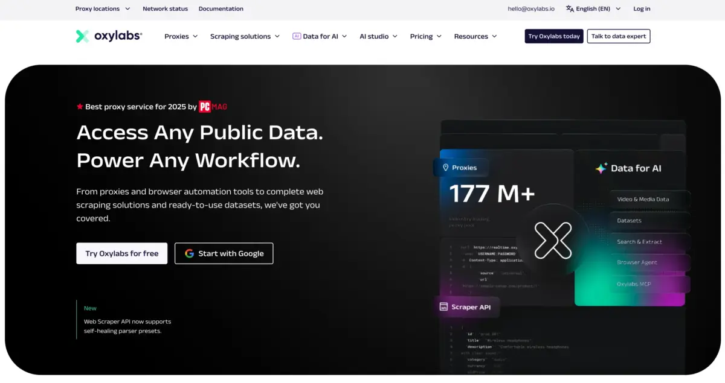Viewport: 725px width, 383px height.
Task: Open Network status link
Action: tap(165, 8)
